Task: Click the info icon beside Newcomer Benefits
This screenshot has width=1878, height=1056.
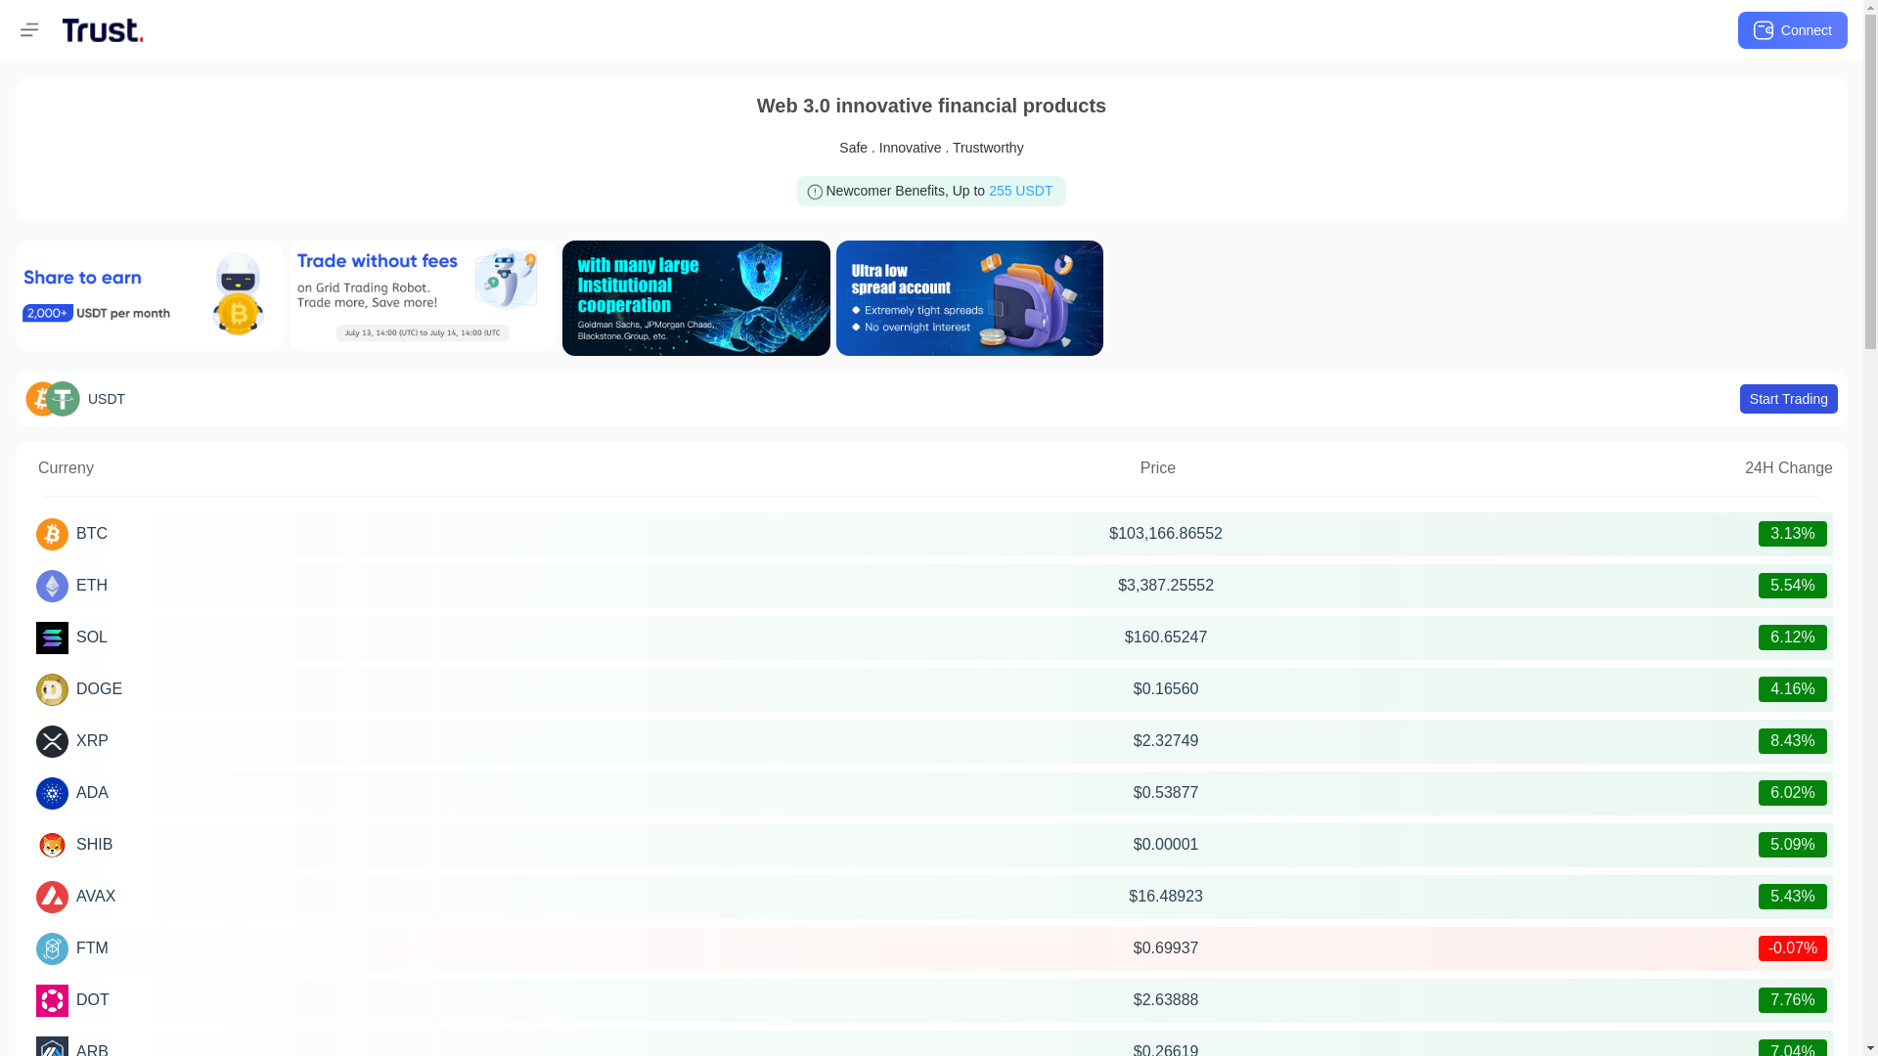Action: coord(815,192)
